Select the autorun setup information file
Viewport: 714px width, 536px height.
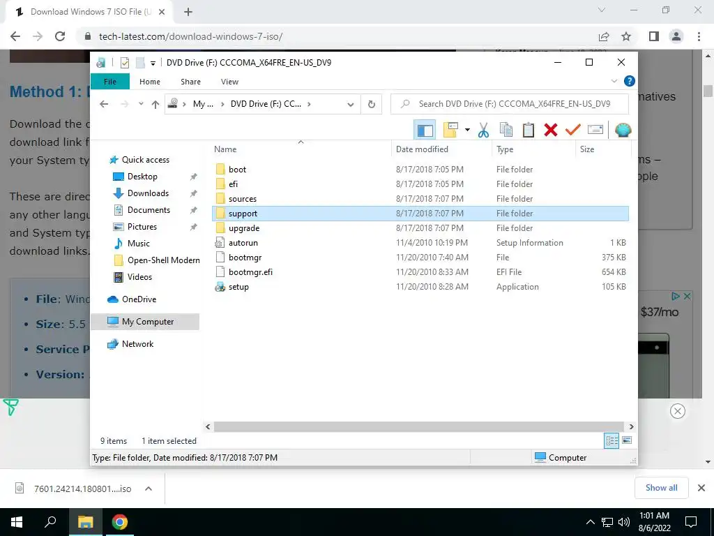(x=243, y=243)
